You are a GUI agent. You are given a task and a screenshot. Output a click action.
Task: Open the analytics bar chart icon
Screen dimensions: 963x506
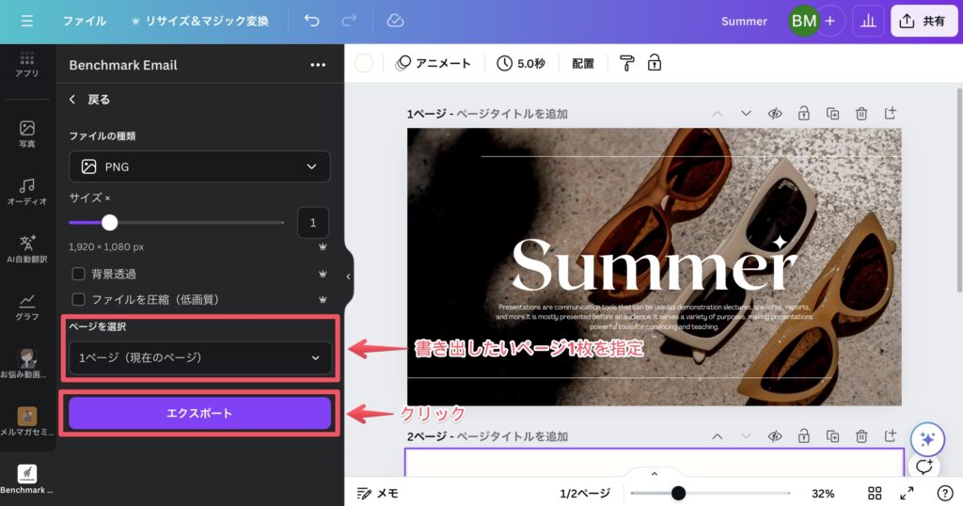click(x=868, y=21)
